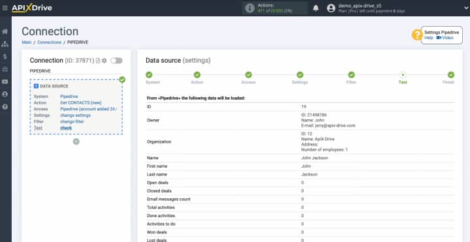Click the Organization row label
This screenshot has height=242, width=470.
tap(159, 142)
